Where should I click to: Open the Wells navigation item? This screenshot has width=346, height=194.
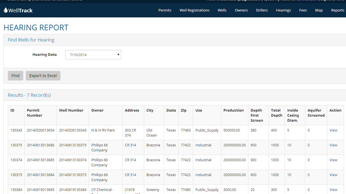click(x=222, y=10)
